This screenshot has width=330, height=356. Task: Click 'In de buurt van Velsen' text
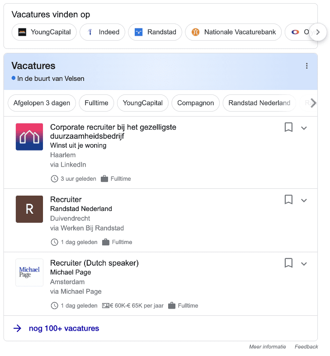click(51, 79)
